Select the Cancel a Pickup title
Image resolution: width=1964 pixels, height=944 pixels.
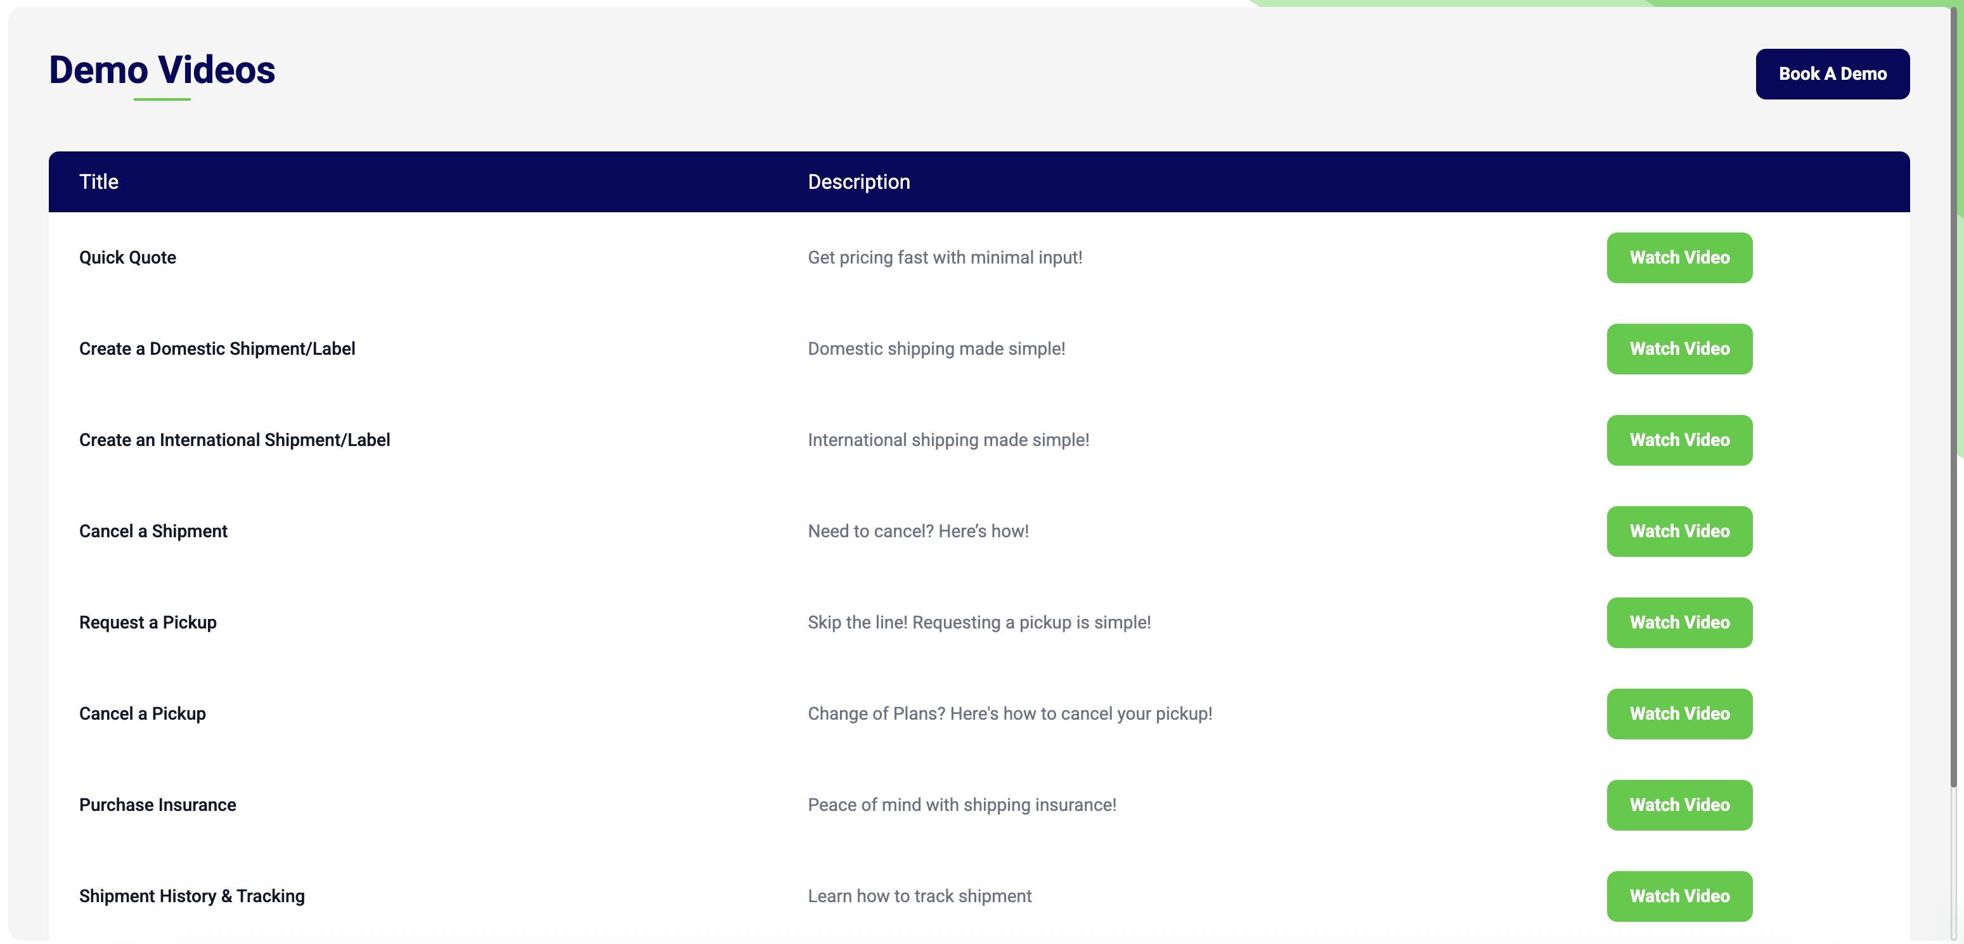(142, 714)
